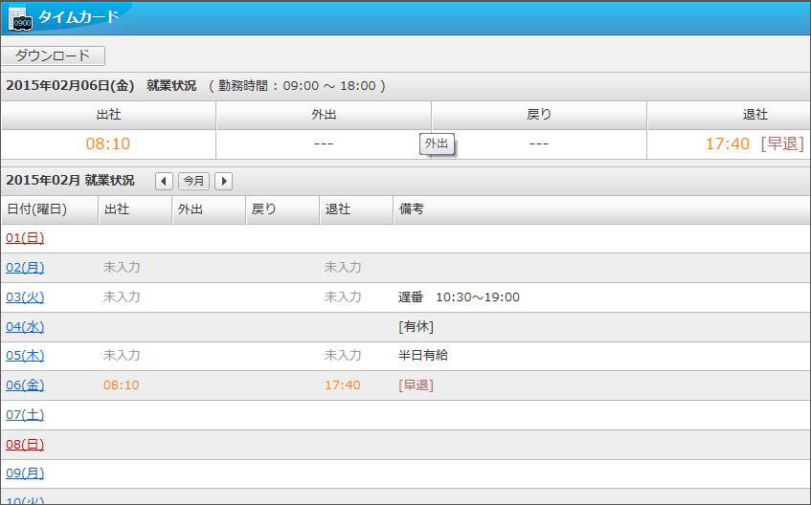The width and height of the screenshot is (811, 505).
Task: Open date link 05(木)
Action: 25,356
